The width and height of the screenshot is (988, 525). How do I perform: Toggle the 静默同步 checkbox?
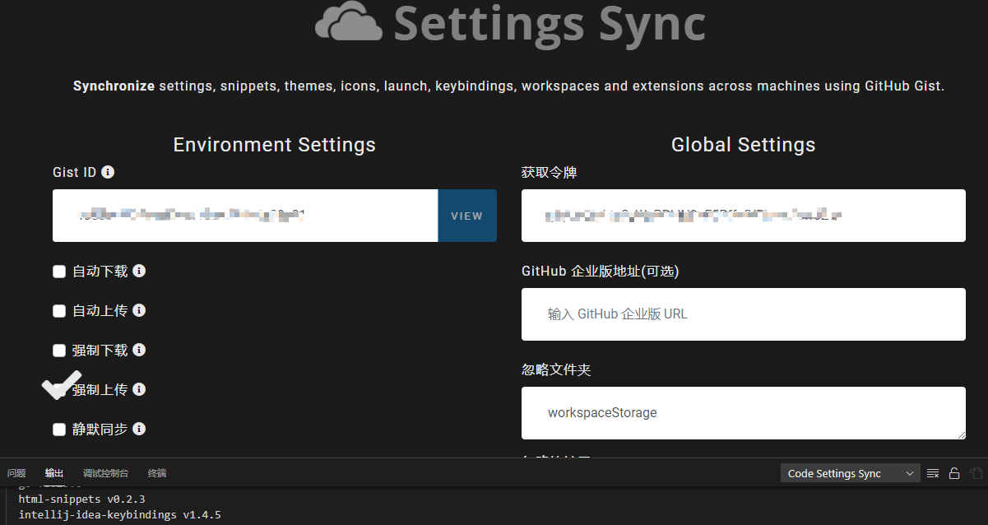pos(59,430)
